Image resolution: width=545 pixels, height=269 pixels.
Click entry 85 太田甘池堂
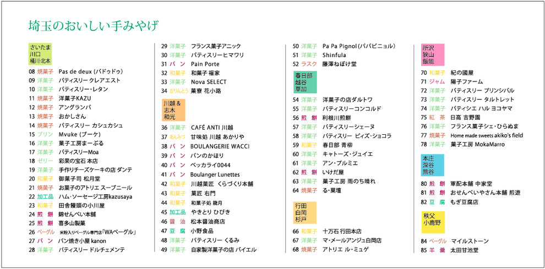[x=449, y=250]
